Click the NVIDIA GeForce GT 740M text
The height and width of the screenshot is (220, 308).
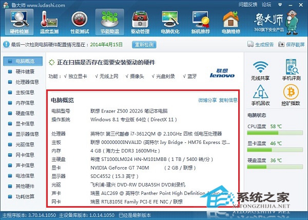tap(120, 168)
